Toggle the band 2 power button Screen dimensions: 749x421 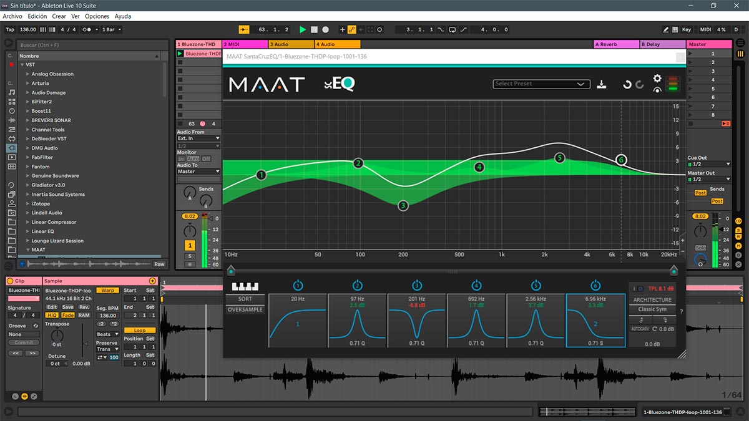(x=357, y=286)
